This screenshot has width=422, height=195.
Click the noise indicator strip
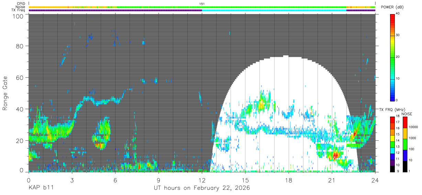202,7
